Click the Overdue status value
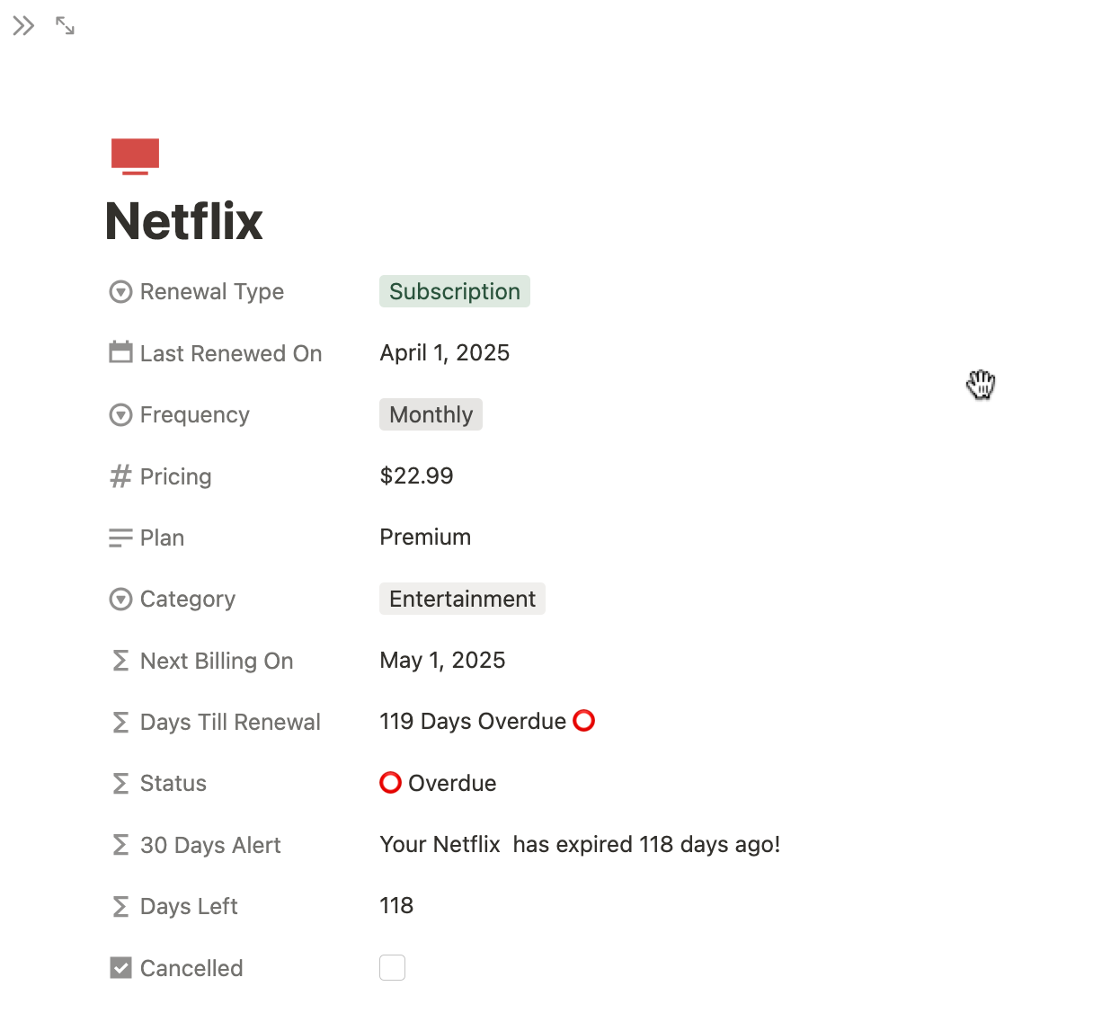 click(x=438, y=783)
